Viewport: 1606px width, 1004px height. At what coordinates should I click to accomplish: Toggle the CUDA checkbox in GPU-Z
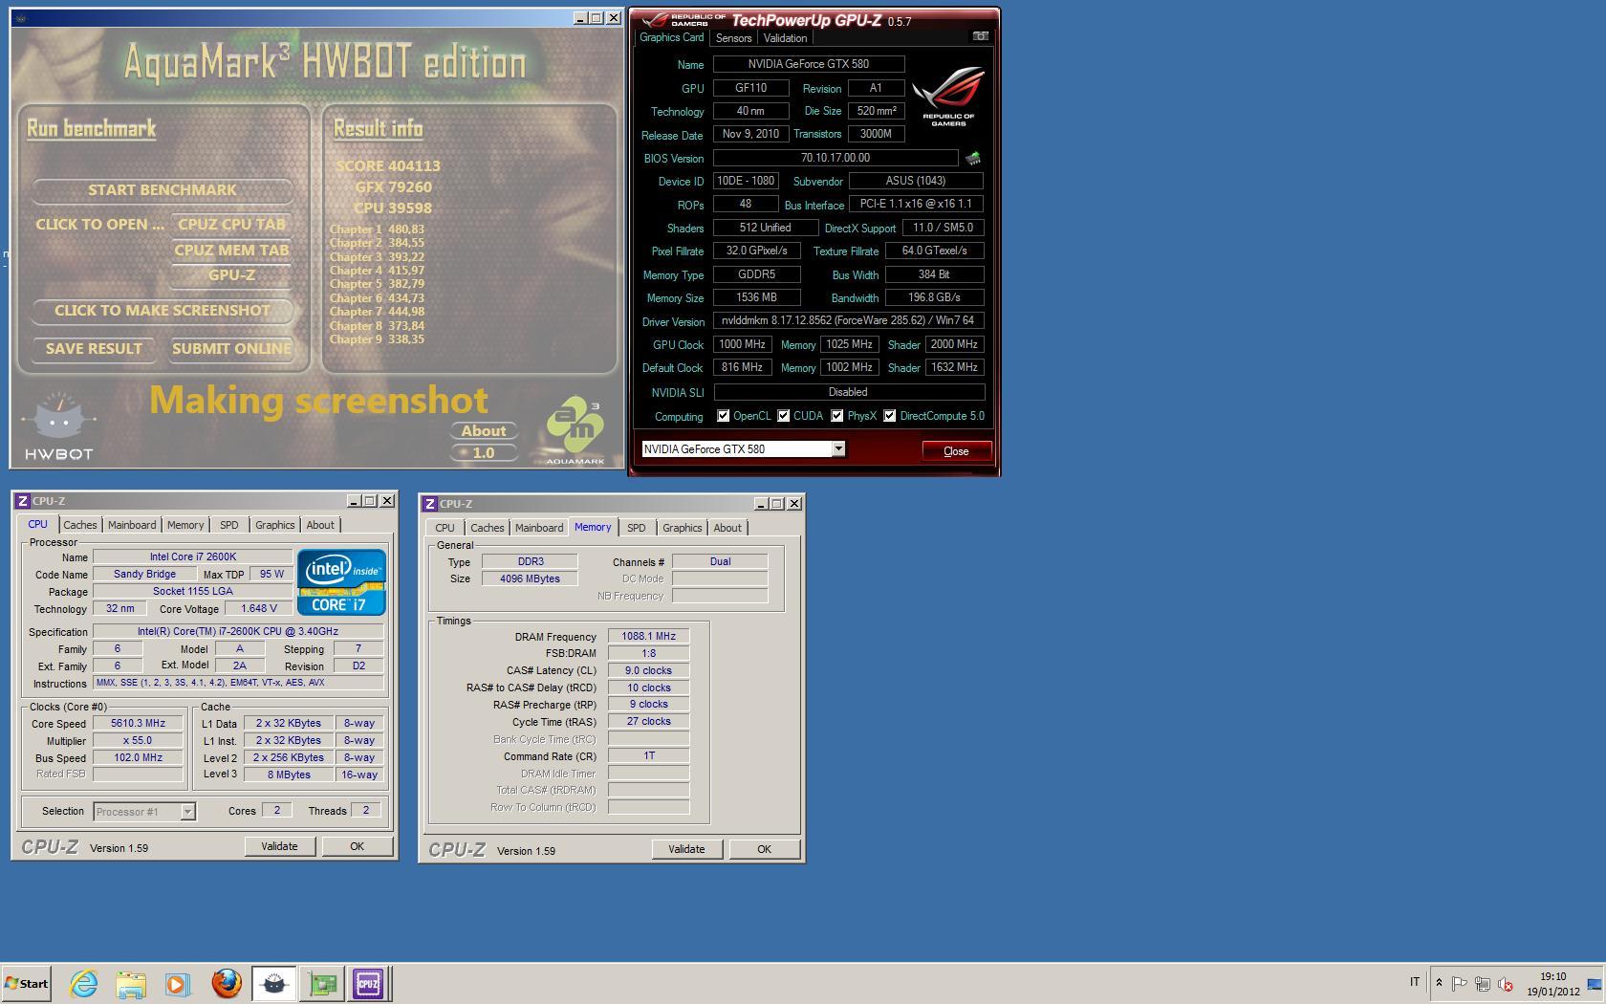tap(784, 416)
